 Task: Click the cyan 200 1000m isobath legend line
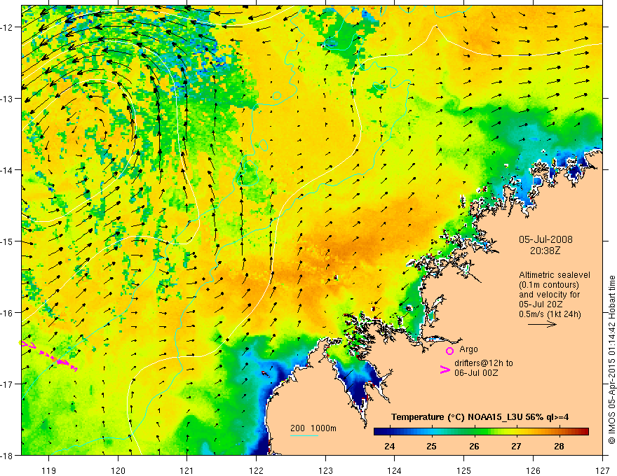304,435
